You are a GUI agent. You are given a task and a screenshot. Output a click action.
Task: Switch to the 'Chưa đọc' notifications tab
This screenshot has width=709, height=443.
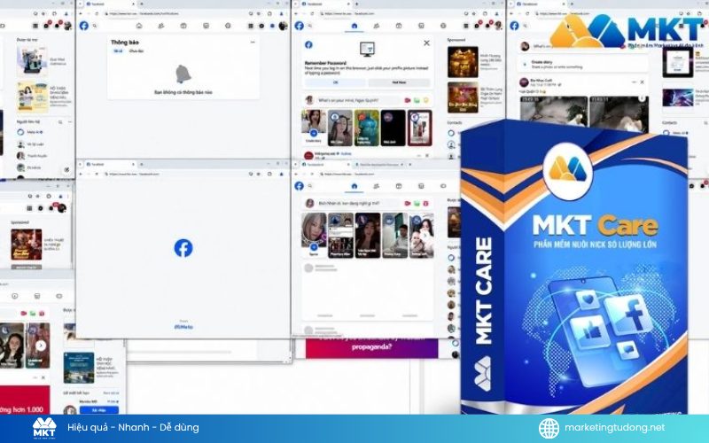tap(136, 51)
